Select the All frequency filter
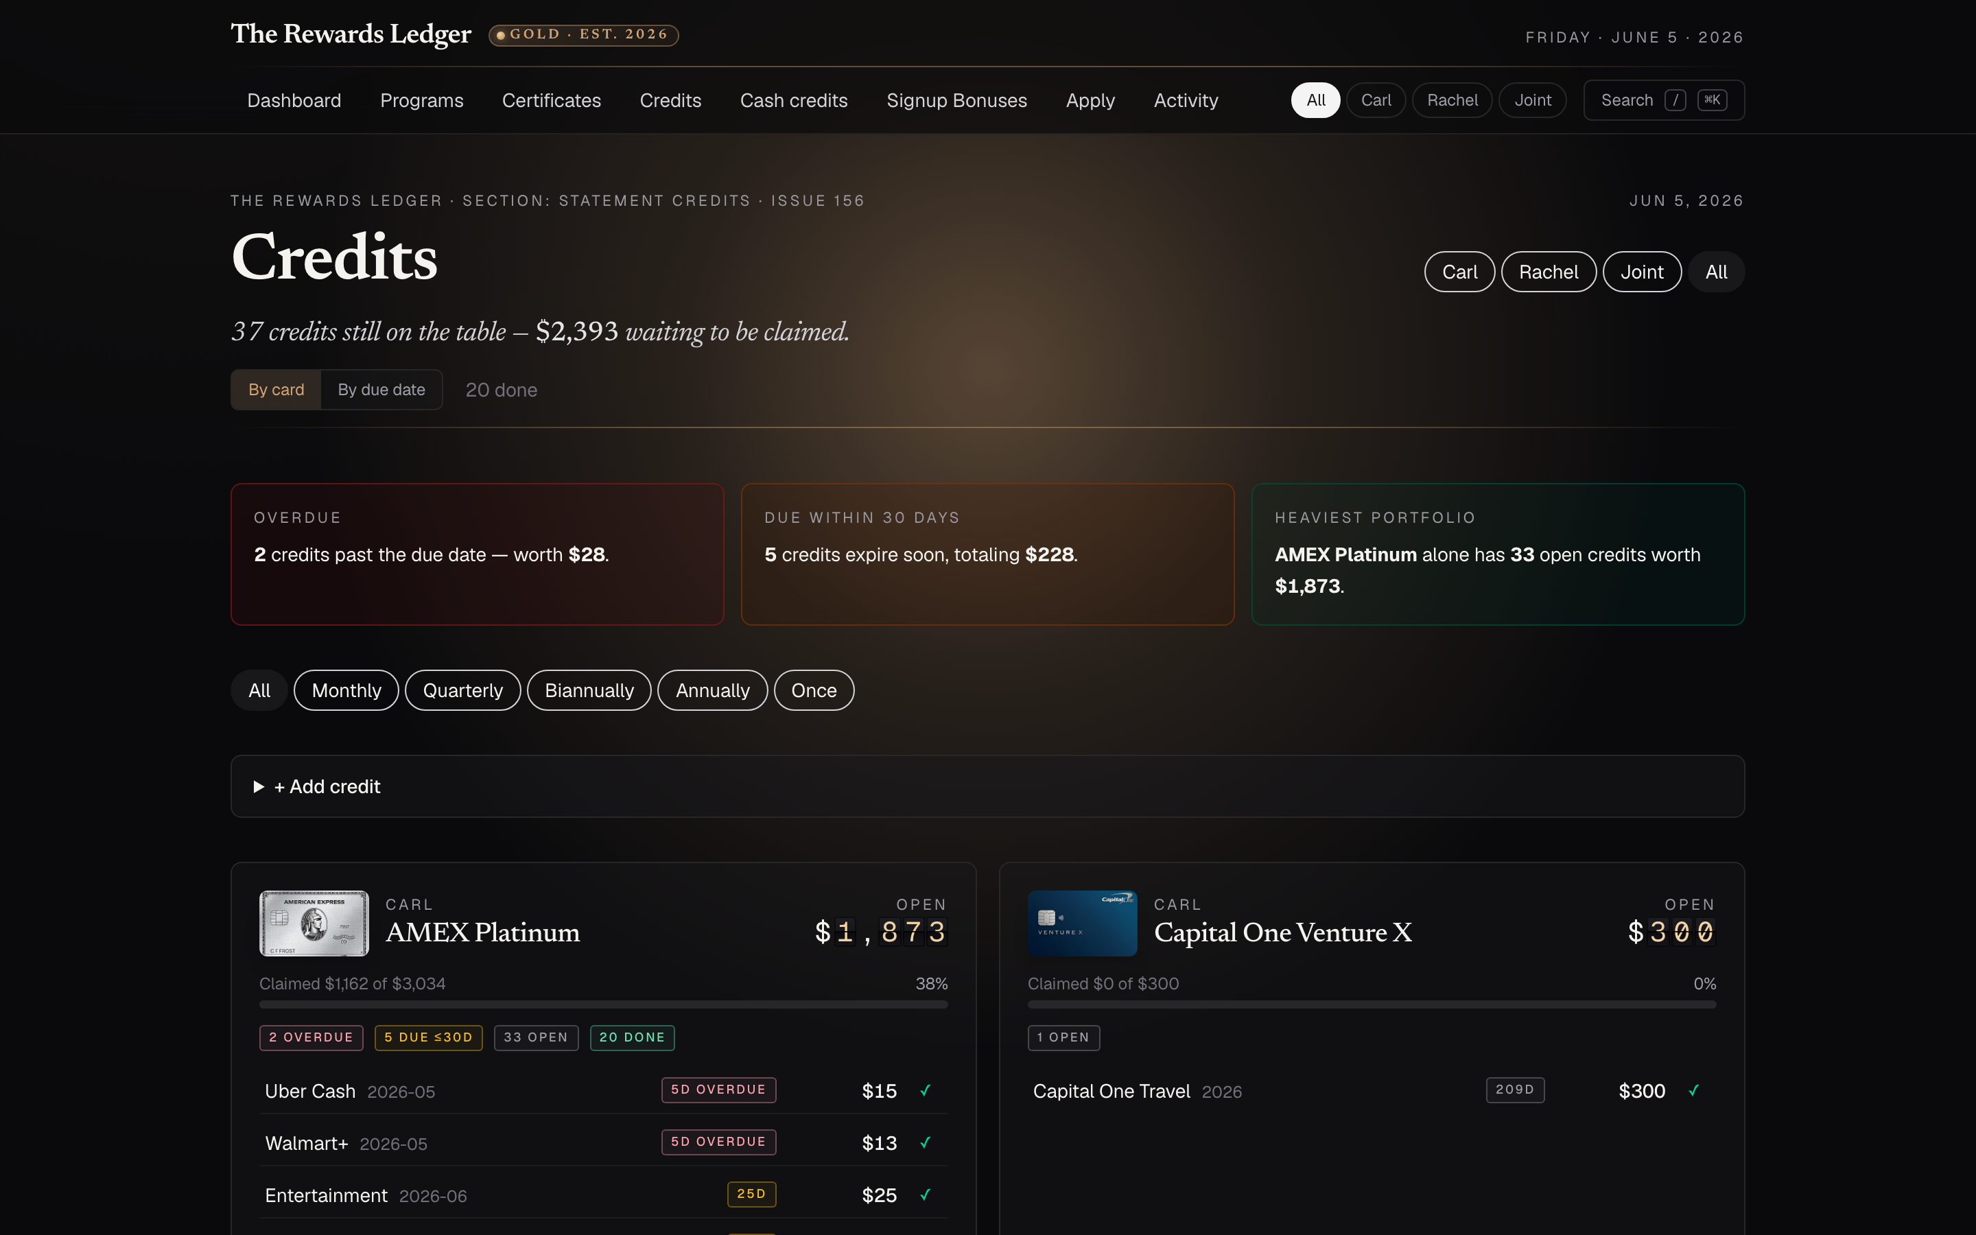1976x1235 pixels. pos(259,690)
